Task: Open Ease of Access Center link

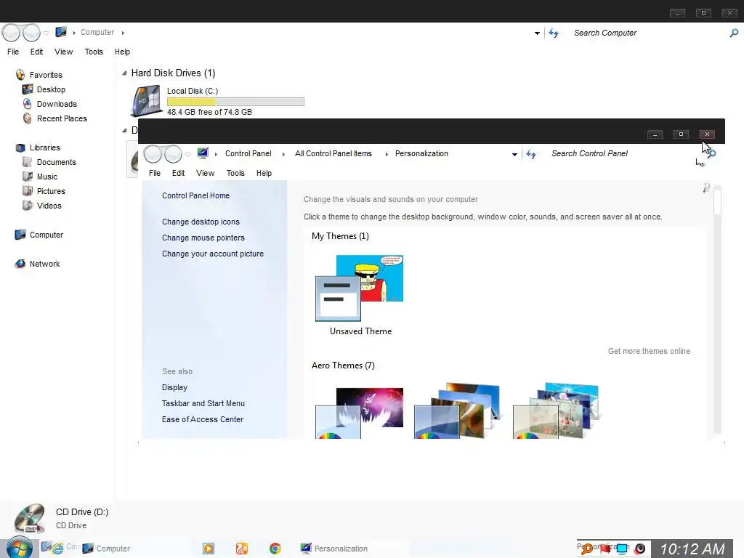Action: pos(203,419)
